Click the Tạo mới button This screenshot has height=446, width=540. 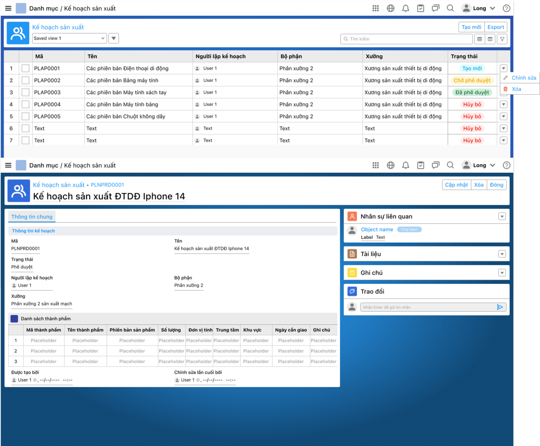click(471, 27)
